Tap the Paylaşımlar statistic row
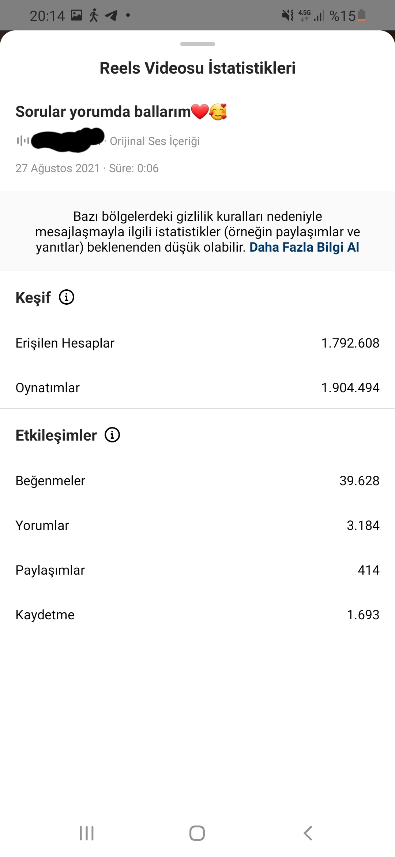395x857 pixels. pyautogui.click(x=197, y=570)
